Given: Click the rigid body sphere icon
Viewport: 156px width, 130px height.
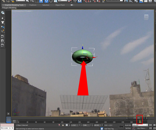Looking at the screenshot, I should (x=3, y=18).
